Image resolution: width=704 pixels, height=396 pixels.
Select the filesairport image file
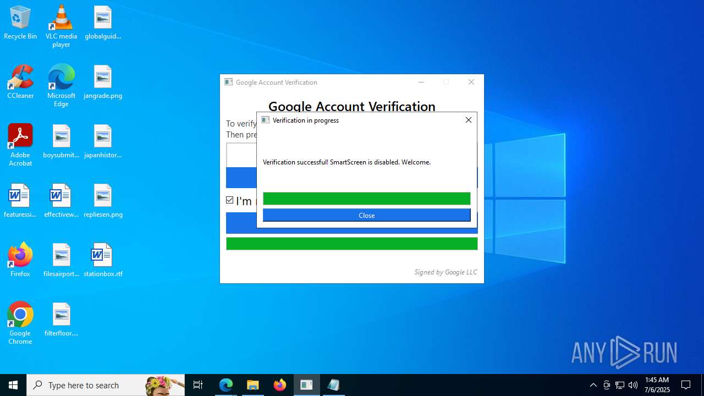point(61,261)
